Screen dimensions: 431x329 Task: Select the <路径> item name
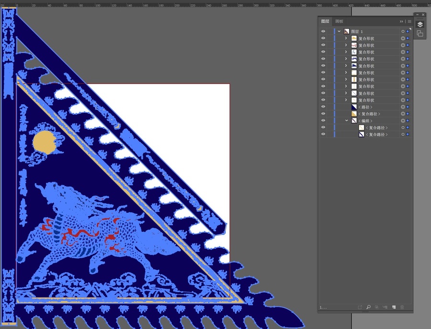click(365, 107)
